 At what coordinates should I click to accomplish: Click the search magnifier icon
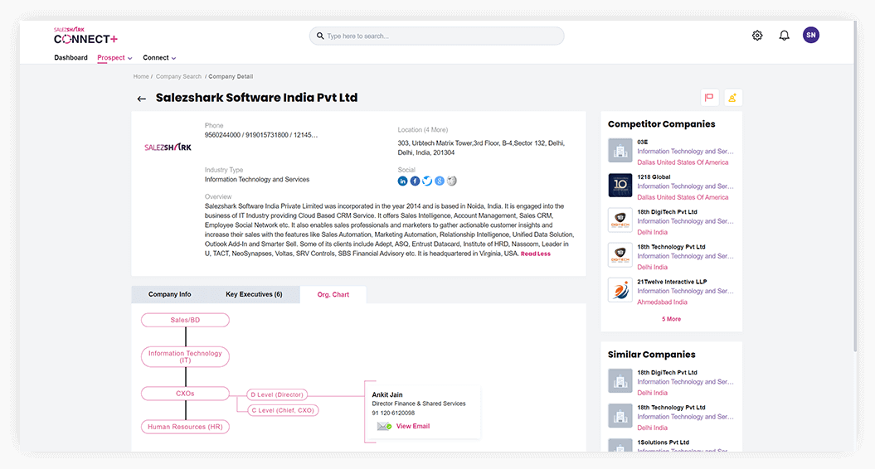pos(320,36)
